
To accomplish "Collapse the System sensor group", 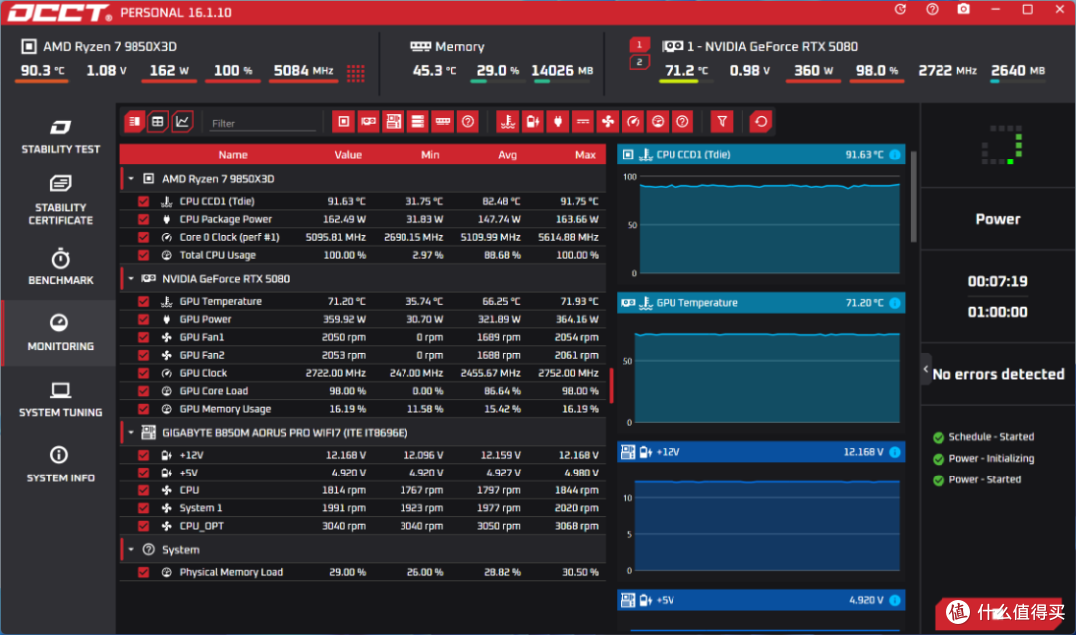I will 131,550.
